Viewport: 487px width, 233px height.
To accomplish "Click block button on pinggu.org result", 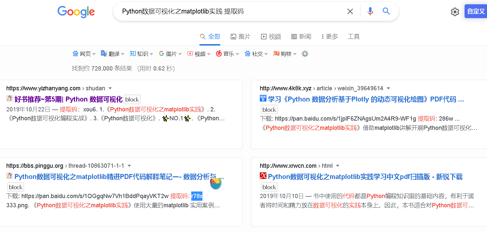I will [x=15, y=187].
